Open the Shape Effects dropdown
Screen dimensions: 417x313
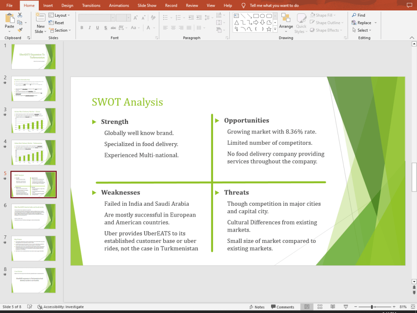pos(326,30)
